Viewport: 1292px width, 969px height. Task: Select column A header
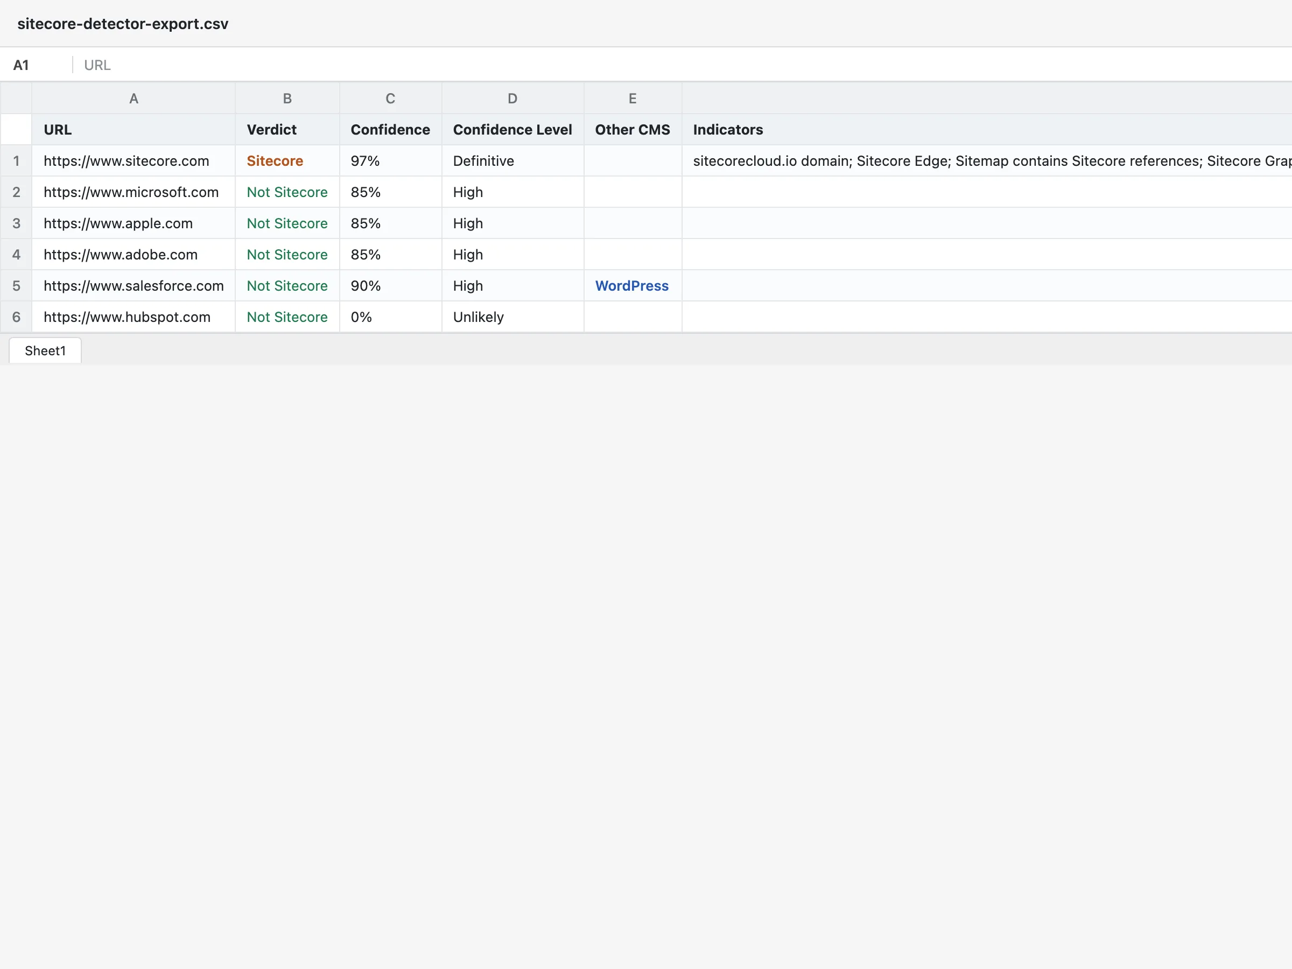[134, 98]
